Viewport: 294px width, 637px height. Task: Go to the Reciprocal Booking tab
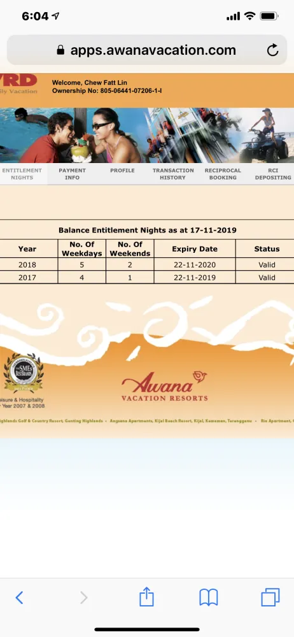point(223,174)
